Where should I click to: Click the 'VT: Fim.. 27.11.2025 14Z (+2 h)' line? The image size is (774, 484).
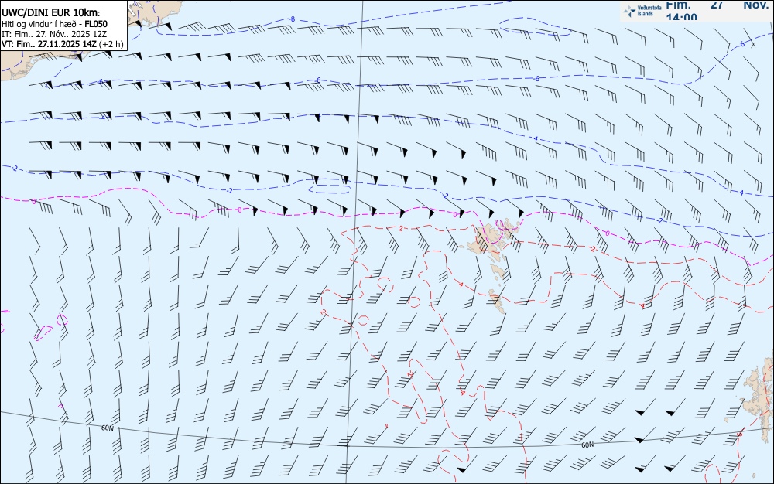click(62, 44)
